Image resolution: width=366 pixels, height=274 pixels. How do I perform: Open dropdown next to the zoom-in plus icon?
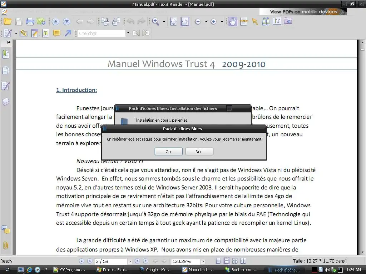click(222, 22)
